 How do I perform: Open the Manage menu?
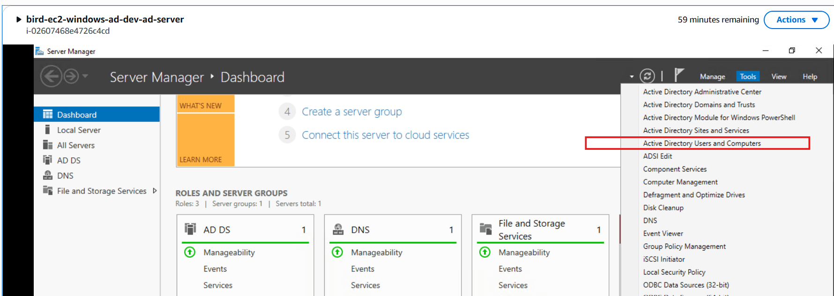(712, 76)
